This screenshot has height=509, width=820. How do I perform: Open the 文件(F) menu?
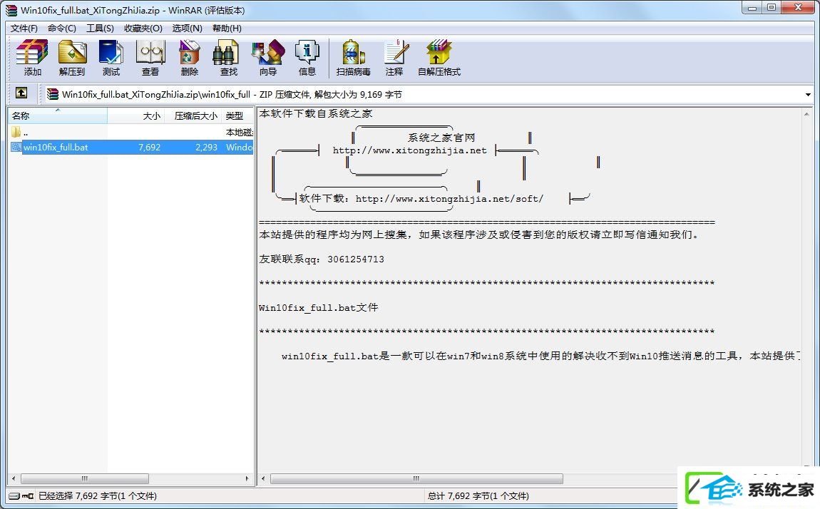tap(24, 29)
